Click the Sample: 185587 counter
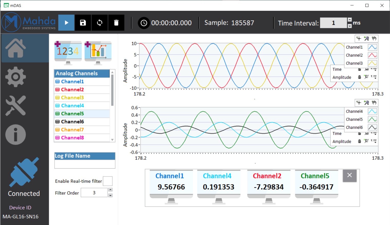 (x=229, y=23)
